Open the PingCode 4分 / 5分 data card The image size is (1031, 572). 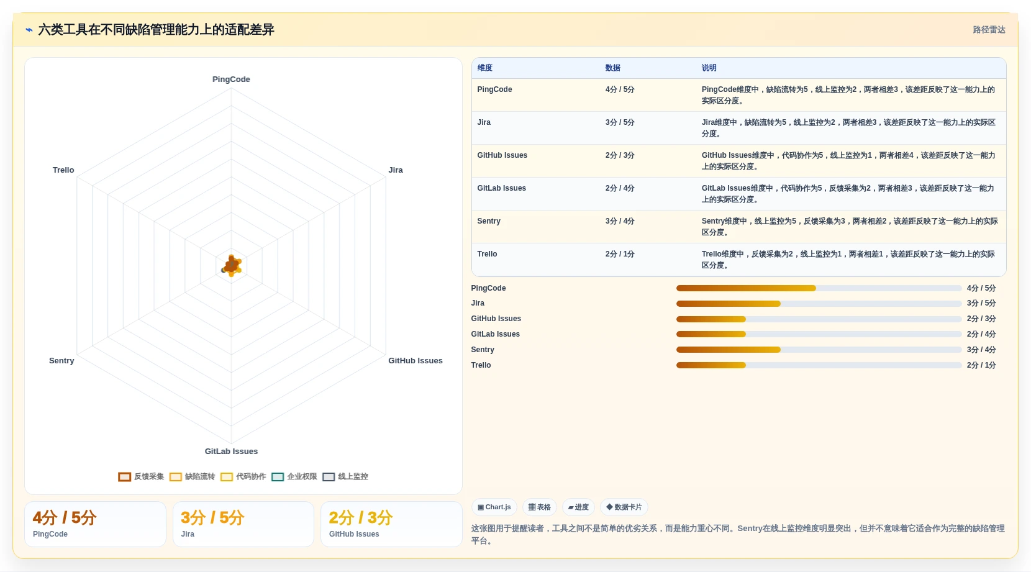[x=95, y=524]
